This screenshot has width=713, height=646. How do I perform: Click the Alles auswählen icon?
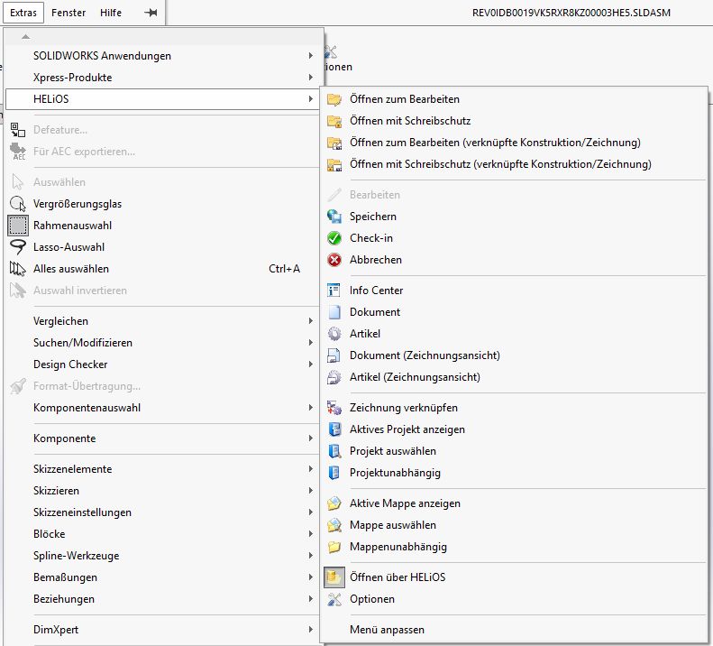point(18,269)
